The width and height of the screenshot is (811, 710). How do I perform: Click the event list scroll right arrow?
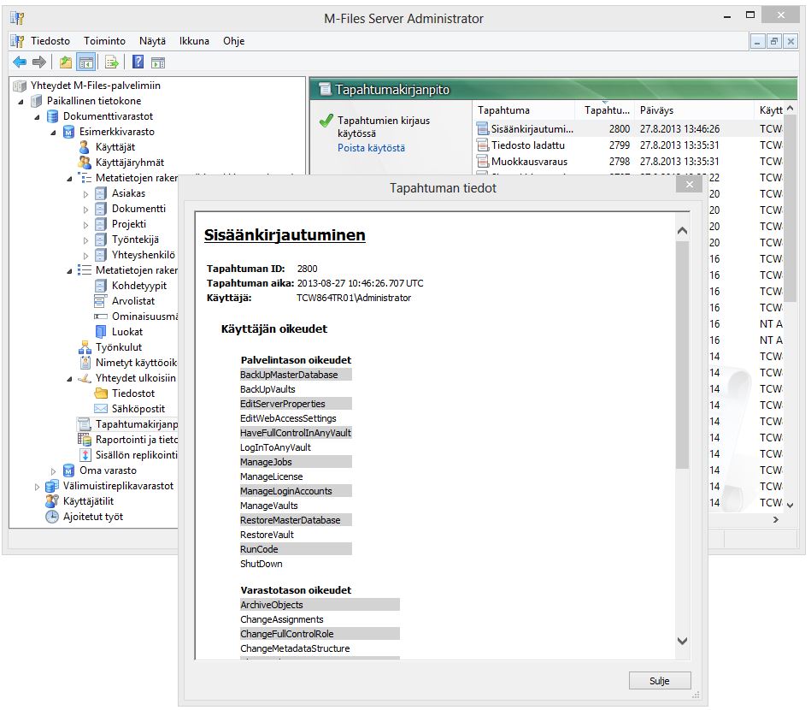[775, 519]
